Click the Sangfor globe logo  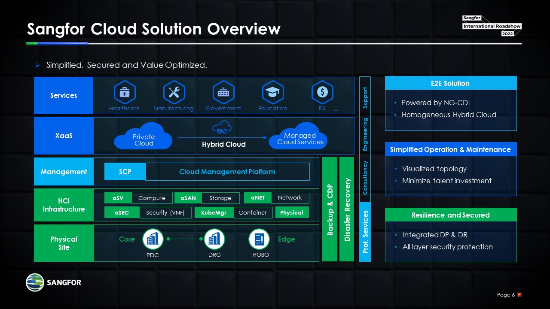point(35,282)
